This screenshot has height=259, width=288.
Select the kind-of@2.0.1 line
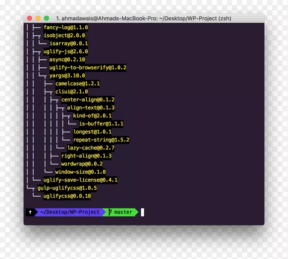[x=92, y=116]
